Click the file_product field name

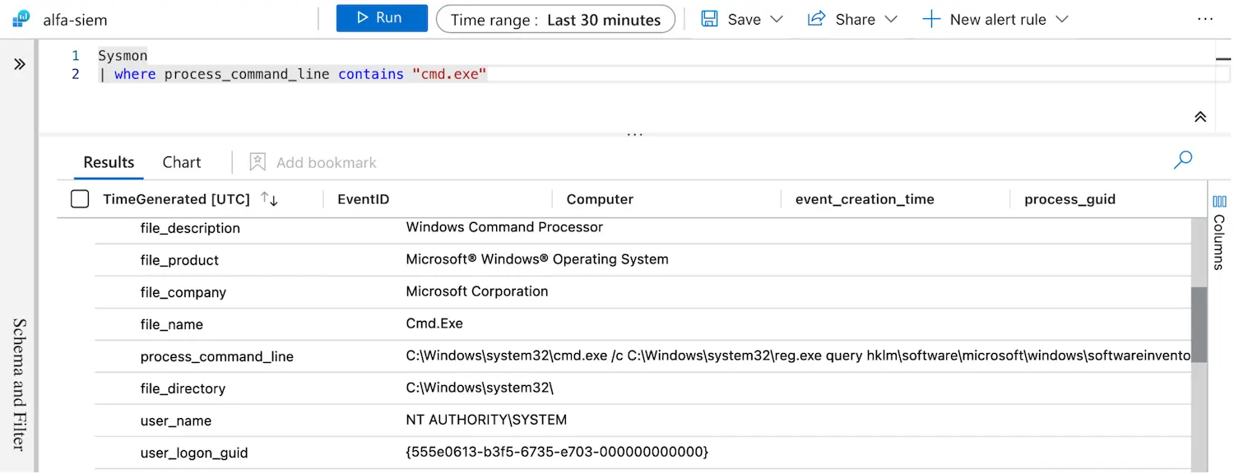click(179, 260)
